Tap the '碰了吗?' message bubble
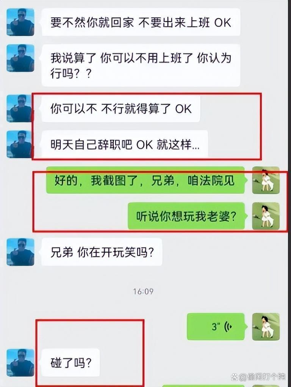This screenshot has width=291, height=387. 70,363
